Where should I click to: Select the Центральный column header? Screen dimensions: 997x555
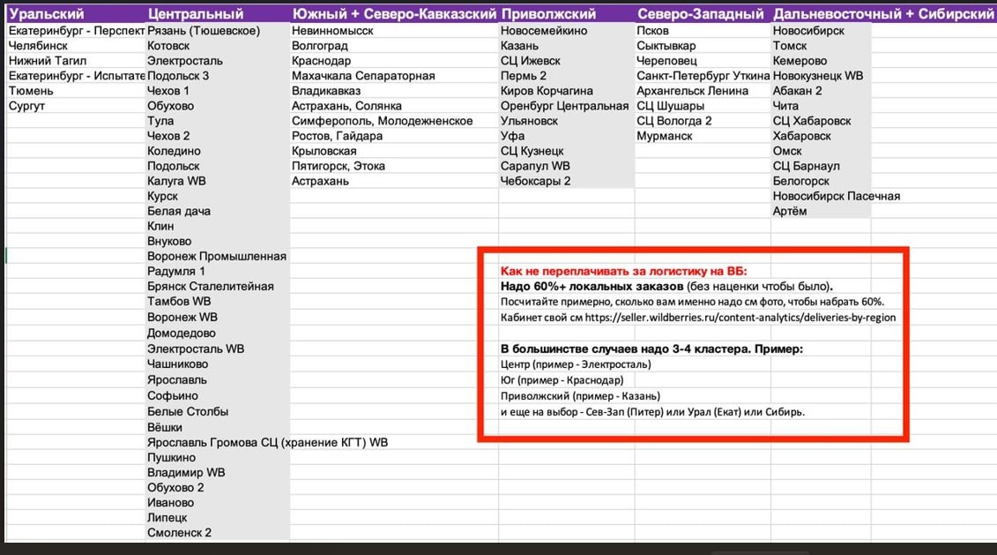pyautogui.click(x=218, y=13)
